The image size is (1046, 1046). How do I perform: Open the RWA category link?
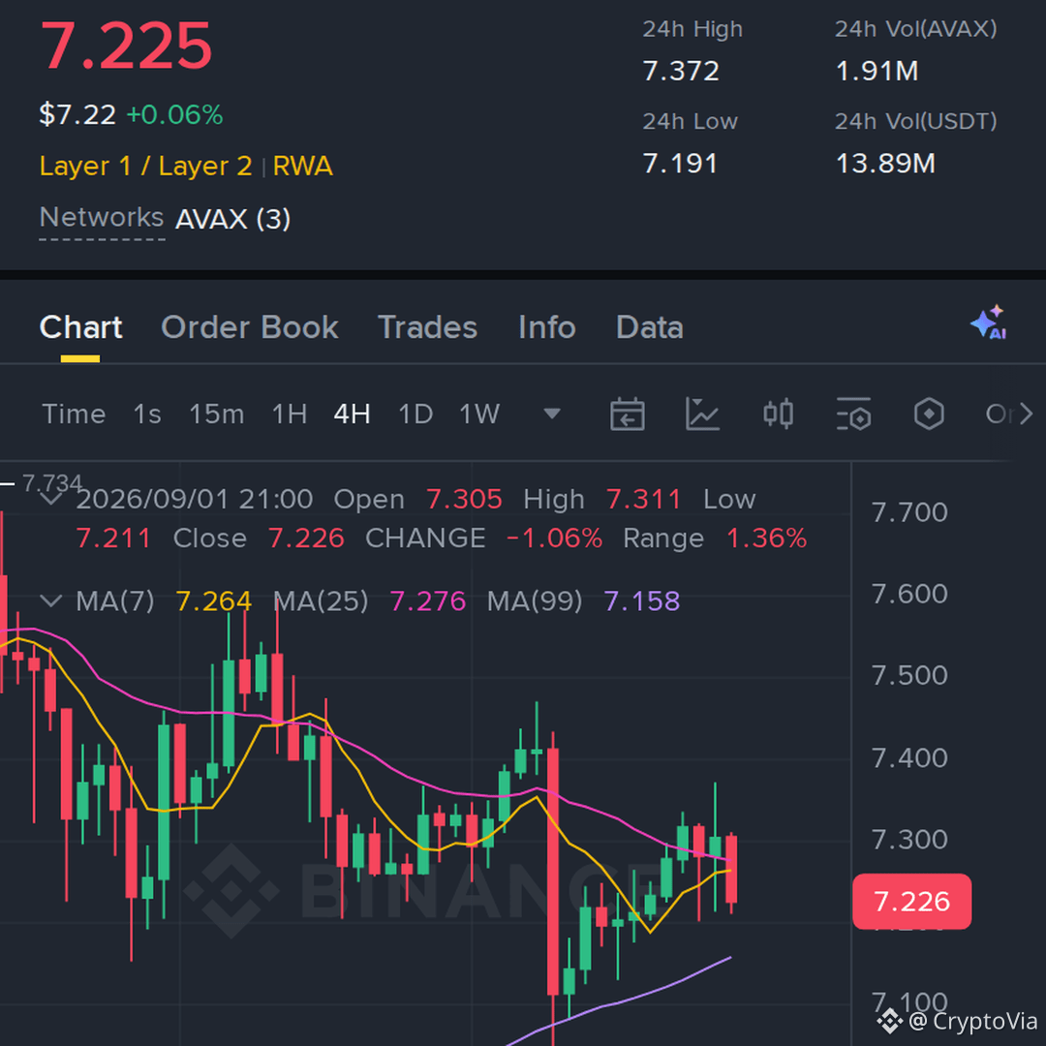click(302, 167)
